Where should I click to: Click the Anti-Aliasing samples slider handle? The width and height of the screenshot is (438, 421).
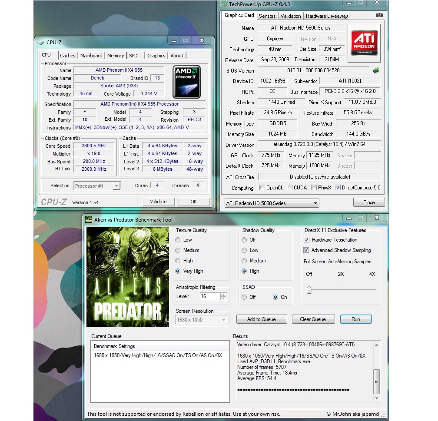(x=309, y=290)
